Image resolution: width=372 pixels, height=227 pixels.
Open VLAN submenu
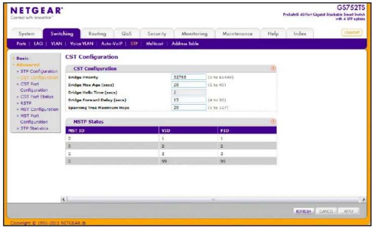(57, 44)
